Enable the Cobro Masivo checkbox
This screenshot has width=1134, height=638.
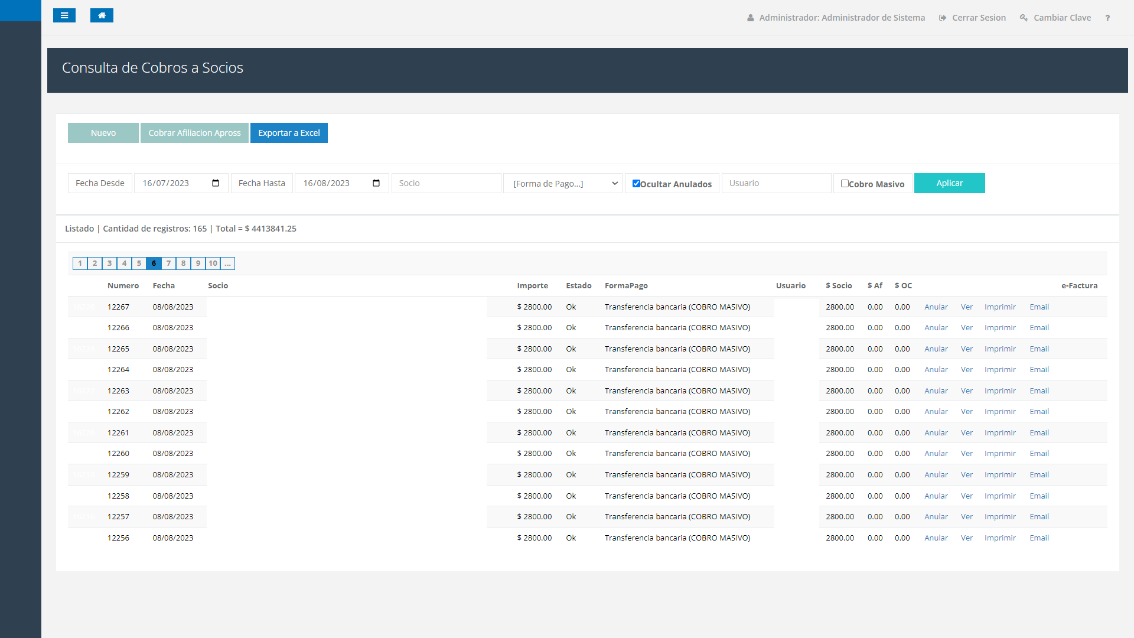[845, 183]
